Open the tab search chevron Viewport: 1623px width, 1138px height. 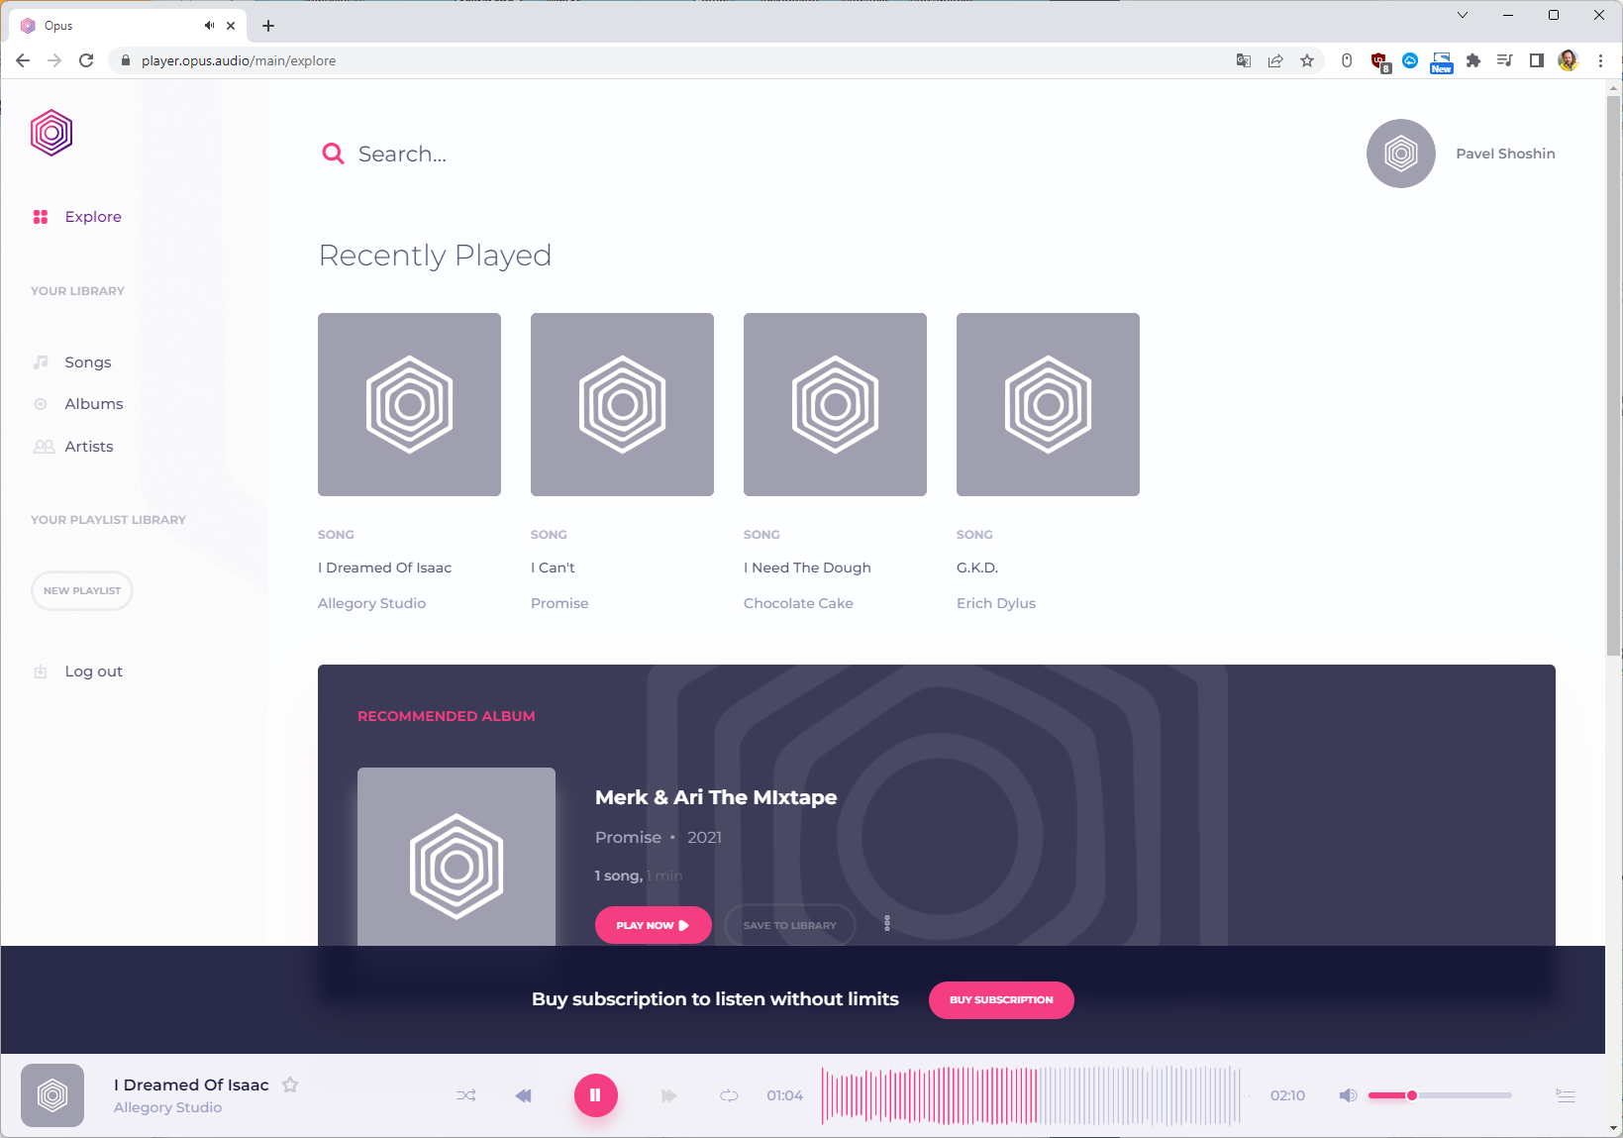point(1463,15)
